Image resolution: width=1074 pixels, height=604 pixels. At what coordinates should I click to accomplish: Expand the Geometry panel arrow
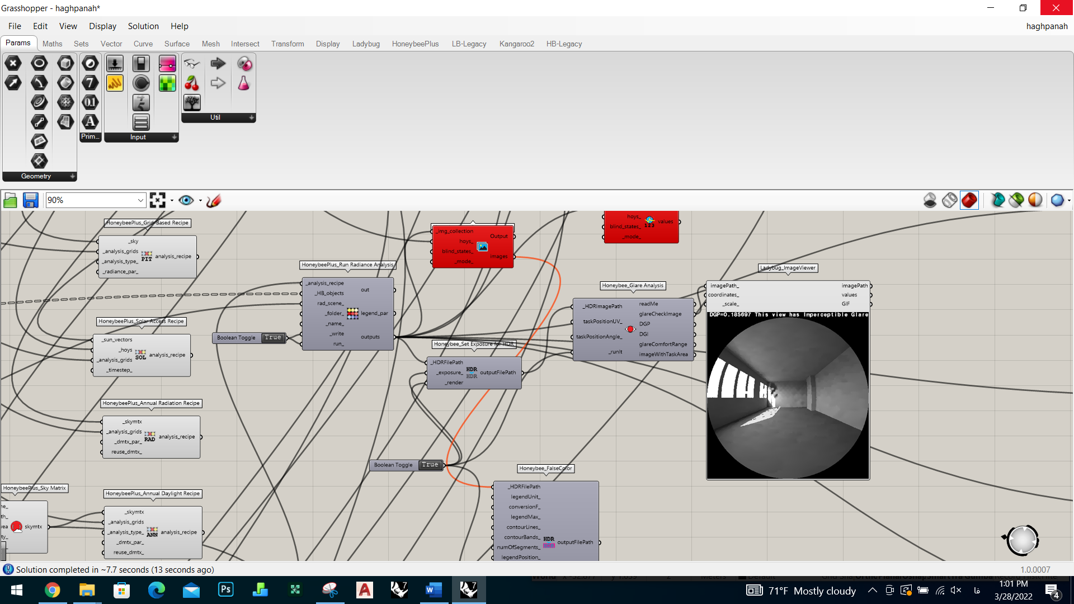72,176
